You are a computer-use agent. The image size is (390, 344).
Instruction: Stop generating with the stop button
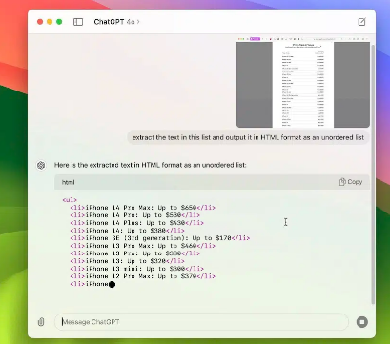click(362, 322)
